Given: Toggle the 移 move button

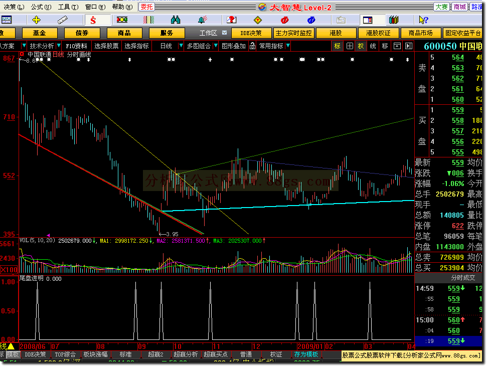Looking at the screenshot, I should pos(385,46).
